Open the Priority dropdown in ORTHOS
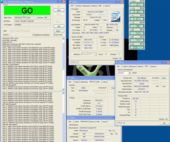The width and height of the screenshot is (170, 142). tap(13, 35)
